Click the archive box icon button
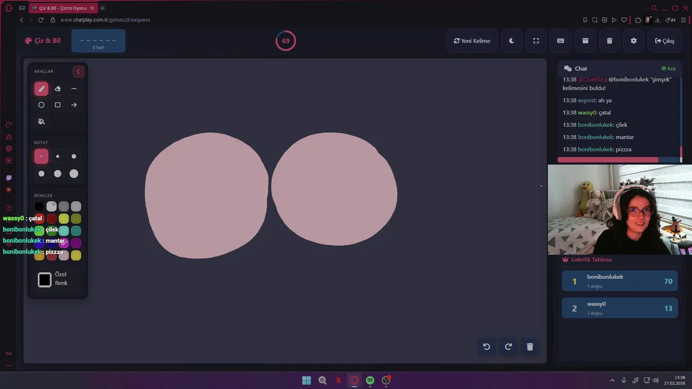 coord(585,41)
